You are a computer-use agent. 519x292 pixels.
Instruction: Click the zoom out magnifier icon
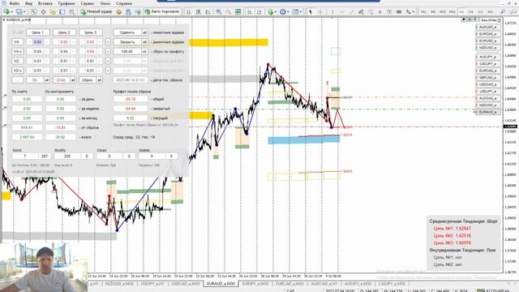[229, 11]
